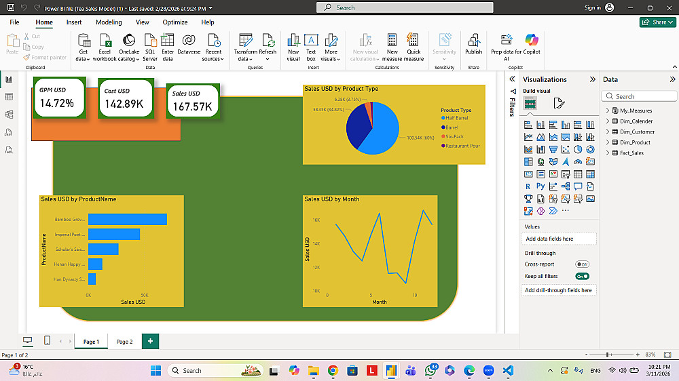Viewport: 679px width, 381px height.
Task: Select the funnel chart visual
Action: point(553,150)
